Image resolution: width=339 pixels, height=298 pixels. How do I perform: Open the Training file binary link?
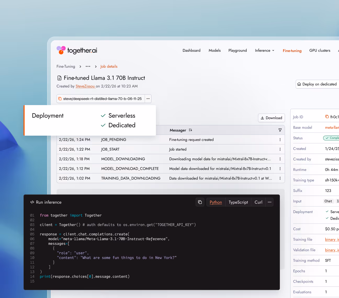[x=332, y=239]
